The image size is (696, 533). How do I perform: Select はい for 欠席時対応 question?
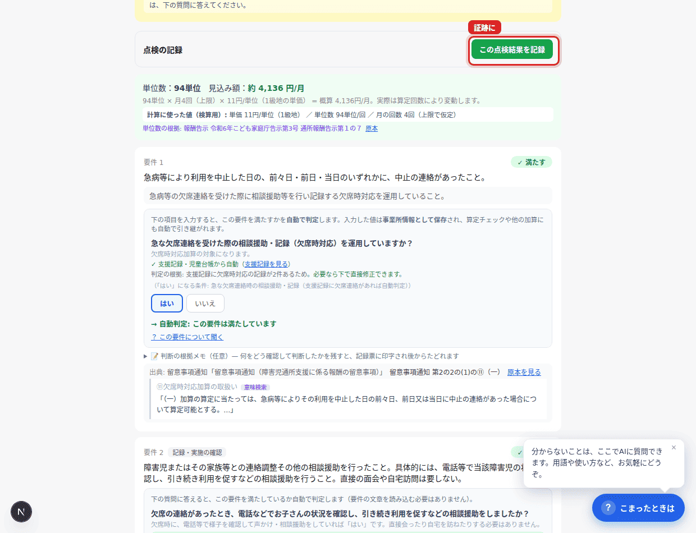click(167, 304)
